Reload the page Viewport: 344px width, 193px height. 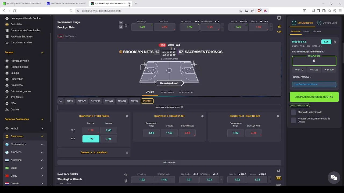coord(15,11)
